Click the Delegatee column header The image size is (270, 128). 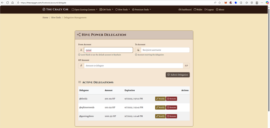click(84, 90)
